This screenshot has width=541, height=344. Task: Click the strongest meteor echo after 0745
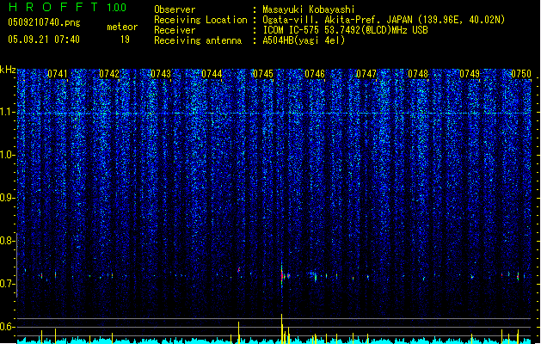point(282,275)
